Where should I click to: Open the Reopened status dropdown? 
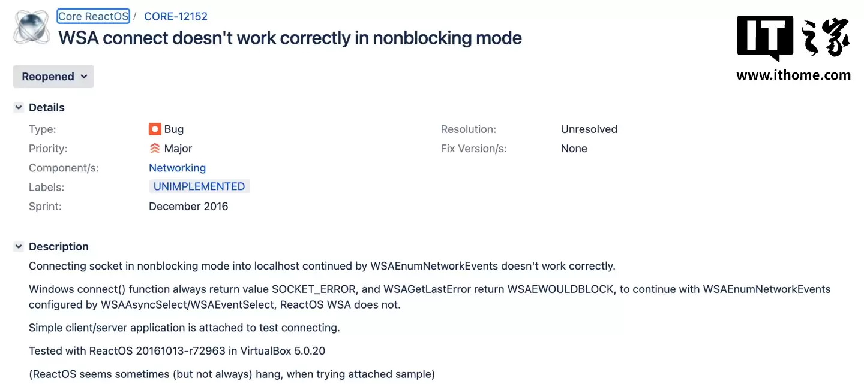(53, 76)
